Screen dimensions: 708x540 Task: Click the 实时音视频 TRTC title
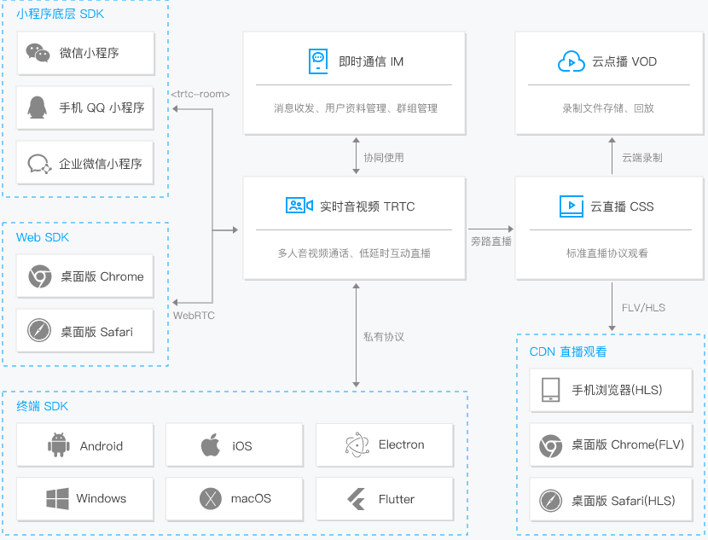pos(367,206)
